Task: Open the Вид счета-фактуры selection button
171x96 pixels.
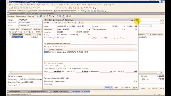Action: click(x=89, y=38)
